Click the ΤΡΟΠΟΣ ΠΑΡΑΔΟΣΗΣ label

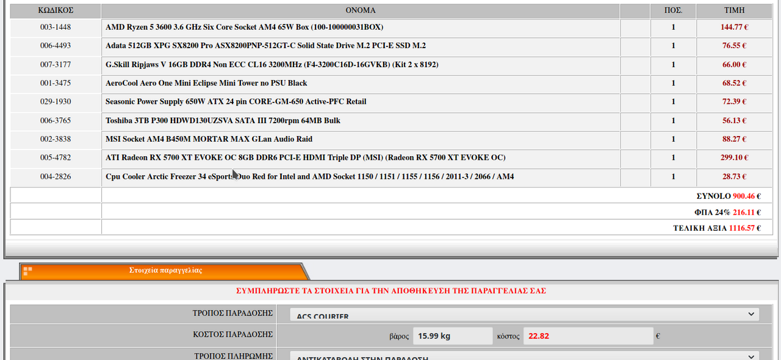point(232,313)
